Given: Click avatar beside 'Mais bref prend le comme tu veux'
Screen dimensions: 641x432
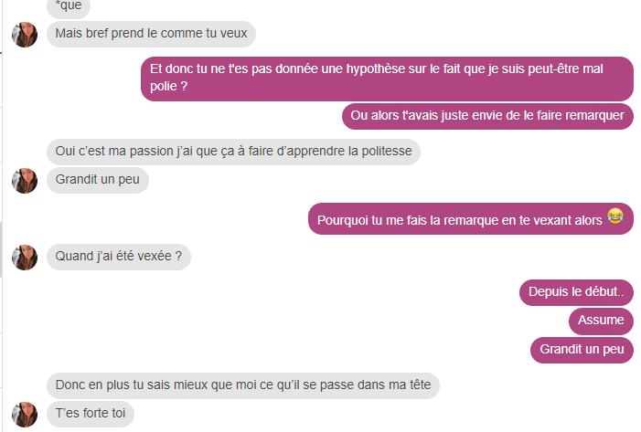Looking at the screenshot, I should tap(25, 35).
